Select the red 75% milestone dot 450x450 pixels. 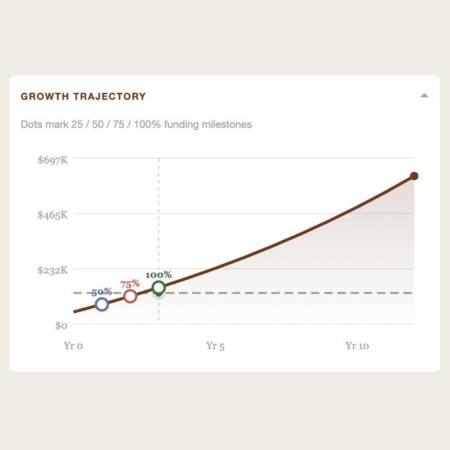[130, 296]
